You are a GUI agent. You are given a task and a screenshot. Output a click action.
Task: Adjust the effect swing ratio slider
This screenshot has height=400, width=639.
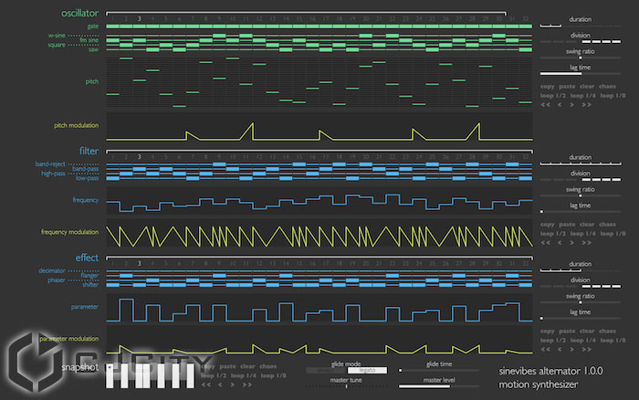click(x=581, y=302)
